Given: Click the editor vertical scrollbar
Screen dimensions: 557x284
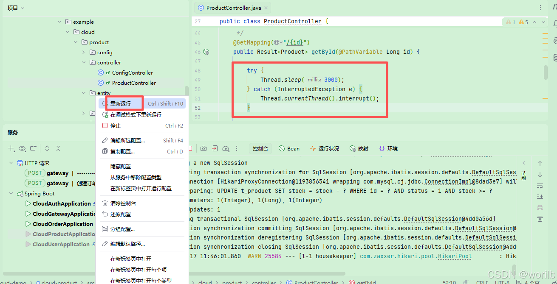Looking at the screenshot, I should pyautogui.click(x=546, y=72).
